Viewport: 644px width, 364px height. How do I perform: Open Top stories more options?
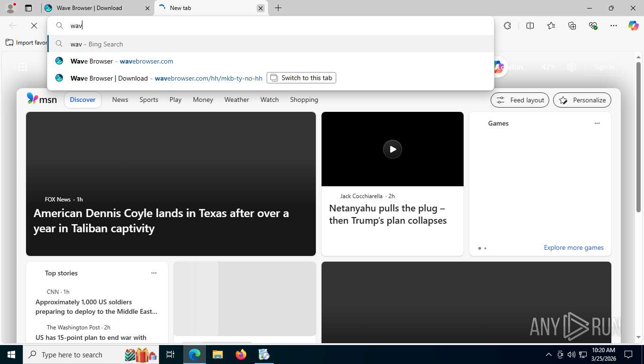click(x=153, y=273)
